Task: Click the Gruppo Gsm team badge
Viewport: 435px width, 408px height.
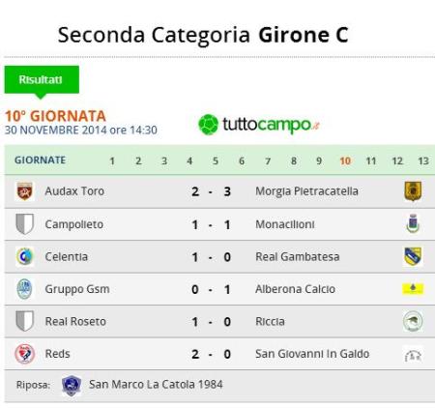Action: coord(24,289)
